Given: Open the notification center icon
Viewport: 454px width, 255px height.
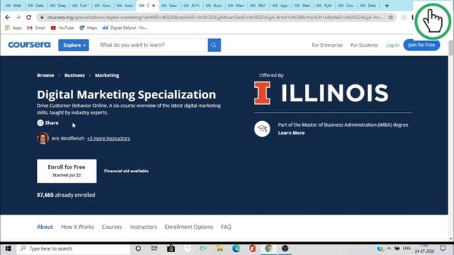Looking at the screenshot, I should pyautogui.click(x=443, y=249).
